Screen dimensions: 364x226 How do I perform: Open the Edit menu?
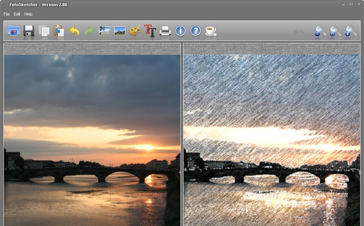tap(17, 14)
